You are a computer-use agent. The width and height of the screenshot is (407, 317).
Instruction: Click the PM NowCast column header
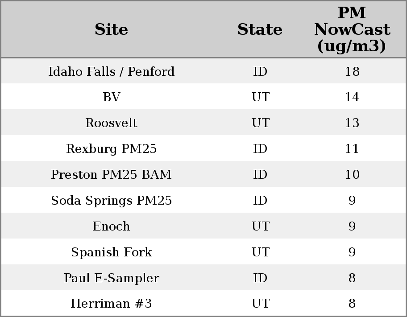[352, 29]
